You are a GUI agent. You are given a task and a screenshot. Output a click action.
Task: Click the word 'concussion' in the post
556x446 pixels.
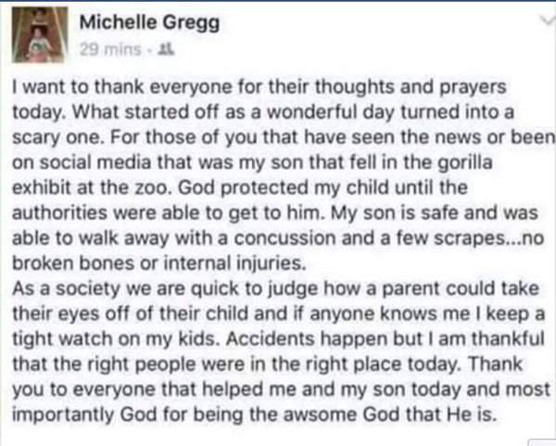pyautogui.click(x=284, y=238)
